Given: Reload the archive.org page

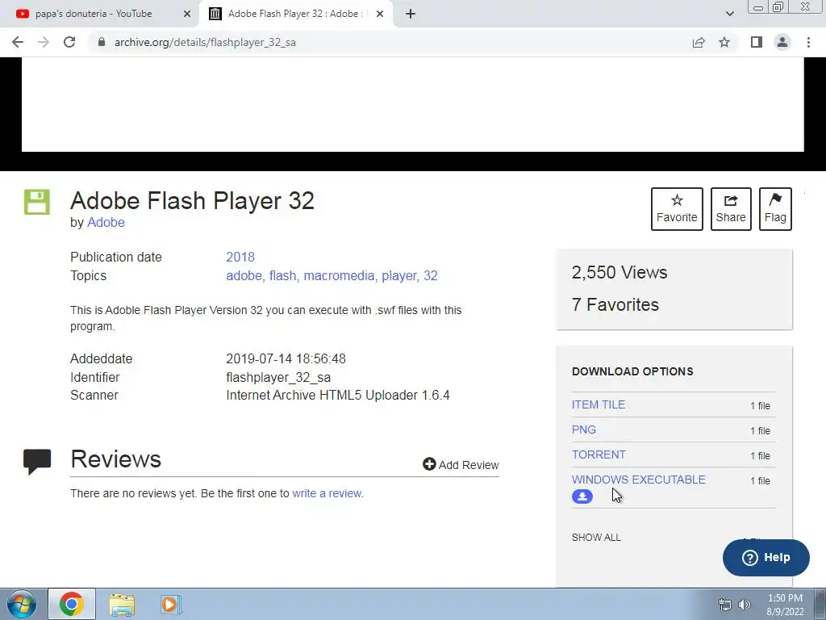Looking at the screenshot, I should coord(69,42).
